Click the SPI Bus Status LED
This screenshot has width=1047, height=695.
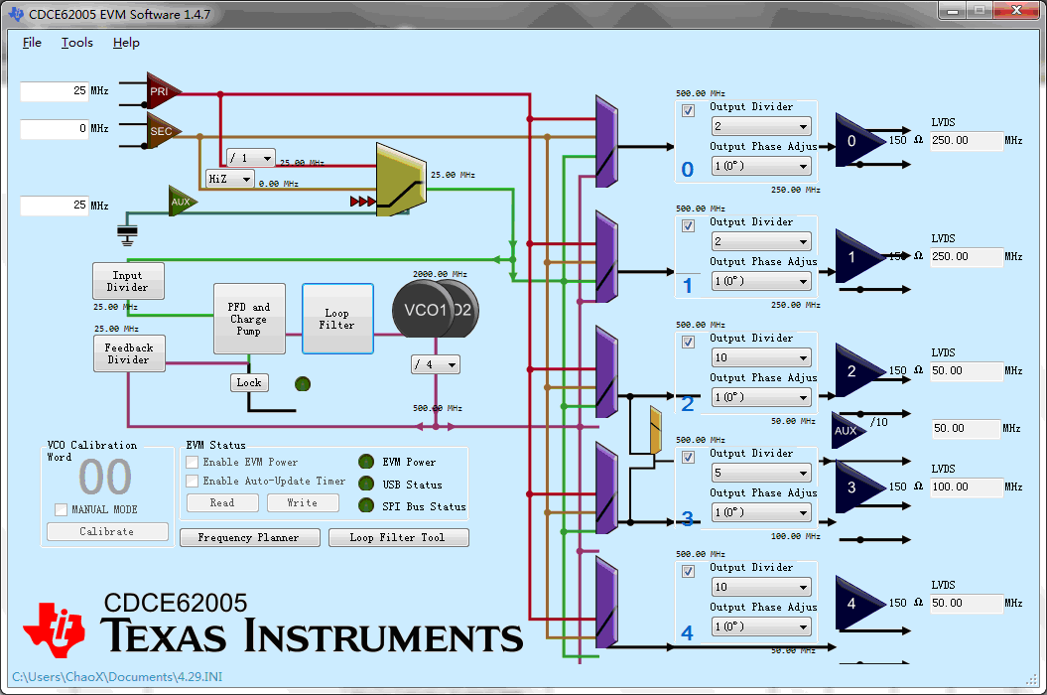tap(366, 505)
